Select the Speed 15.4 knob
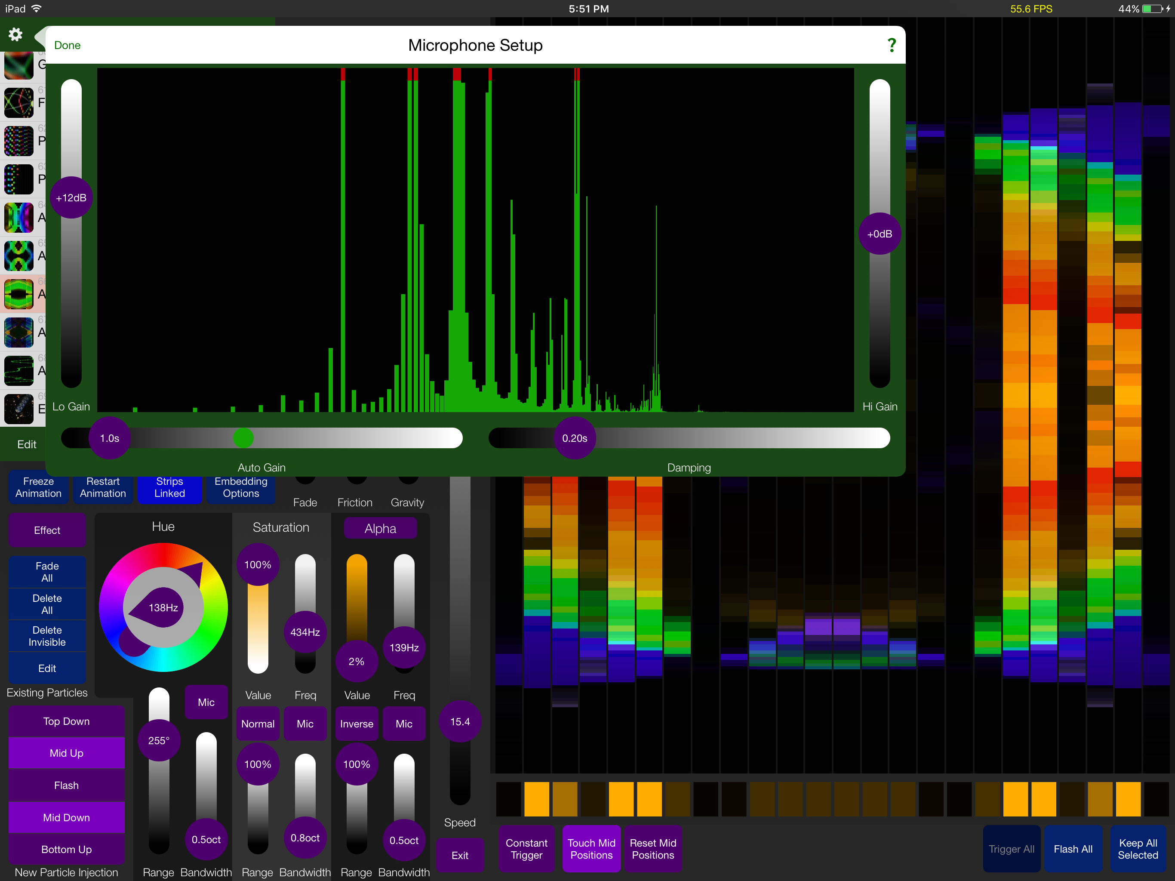This screenshot has width=1175, height=881. point(460,721)
